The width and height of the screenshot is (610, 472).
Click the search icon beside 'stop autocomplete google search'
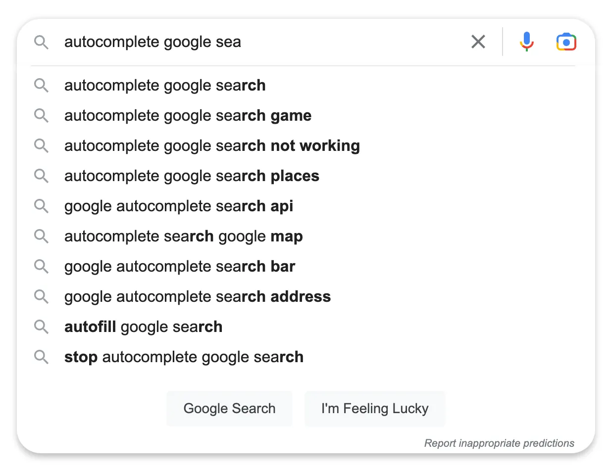coord(42,357)
